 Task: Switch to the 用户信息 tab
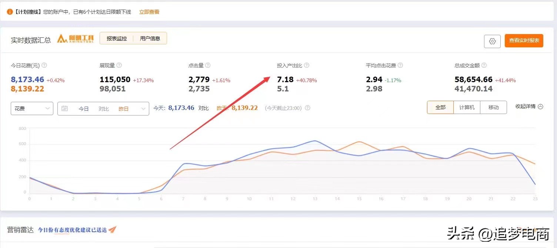click(x=150, y=38)
